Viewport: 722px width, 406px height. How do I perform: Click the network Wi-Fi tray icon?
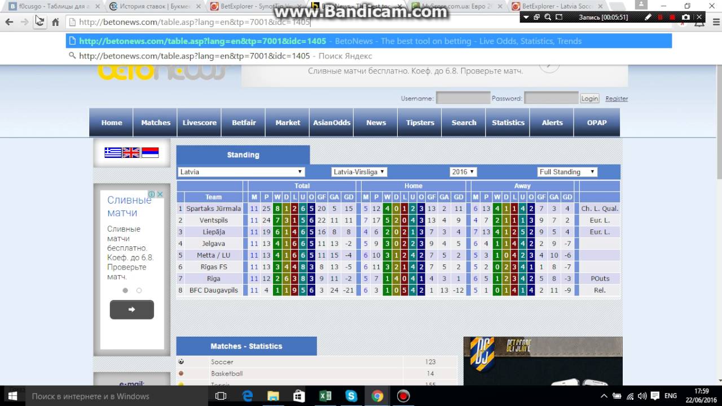(x=630, y=396)
